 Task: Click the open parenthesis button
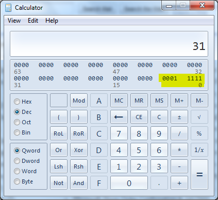pos(59,117)
